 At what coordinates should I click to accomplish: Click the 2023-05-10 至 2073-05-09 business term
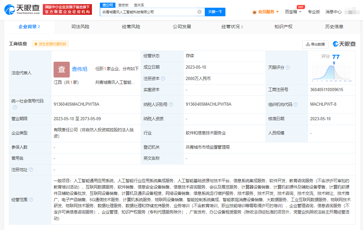coord(77,119)
